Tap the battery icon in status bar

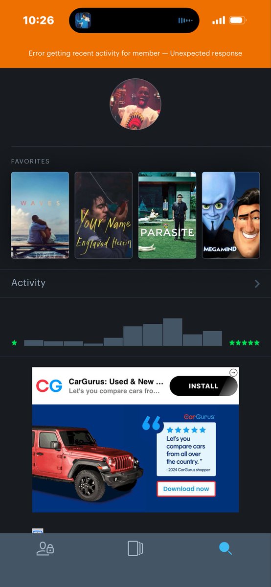[238, 21]
